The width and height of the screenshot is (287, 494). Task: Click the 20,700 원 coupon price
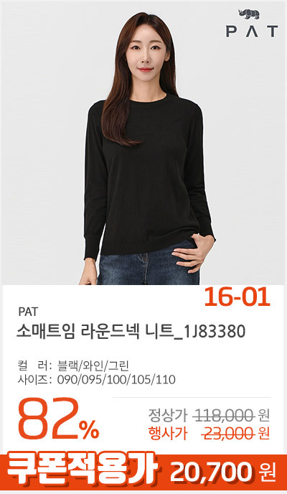click(x=223, y=472)
